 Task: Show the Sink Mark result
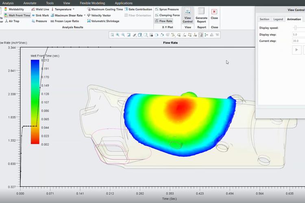[x=41, y=15]
